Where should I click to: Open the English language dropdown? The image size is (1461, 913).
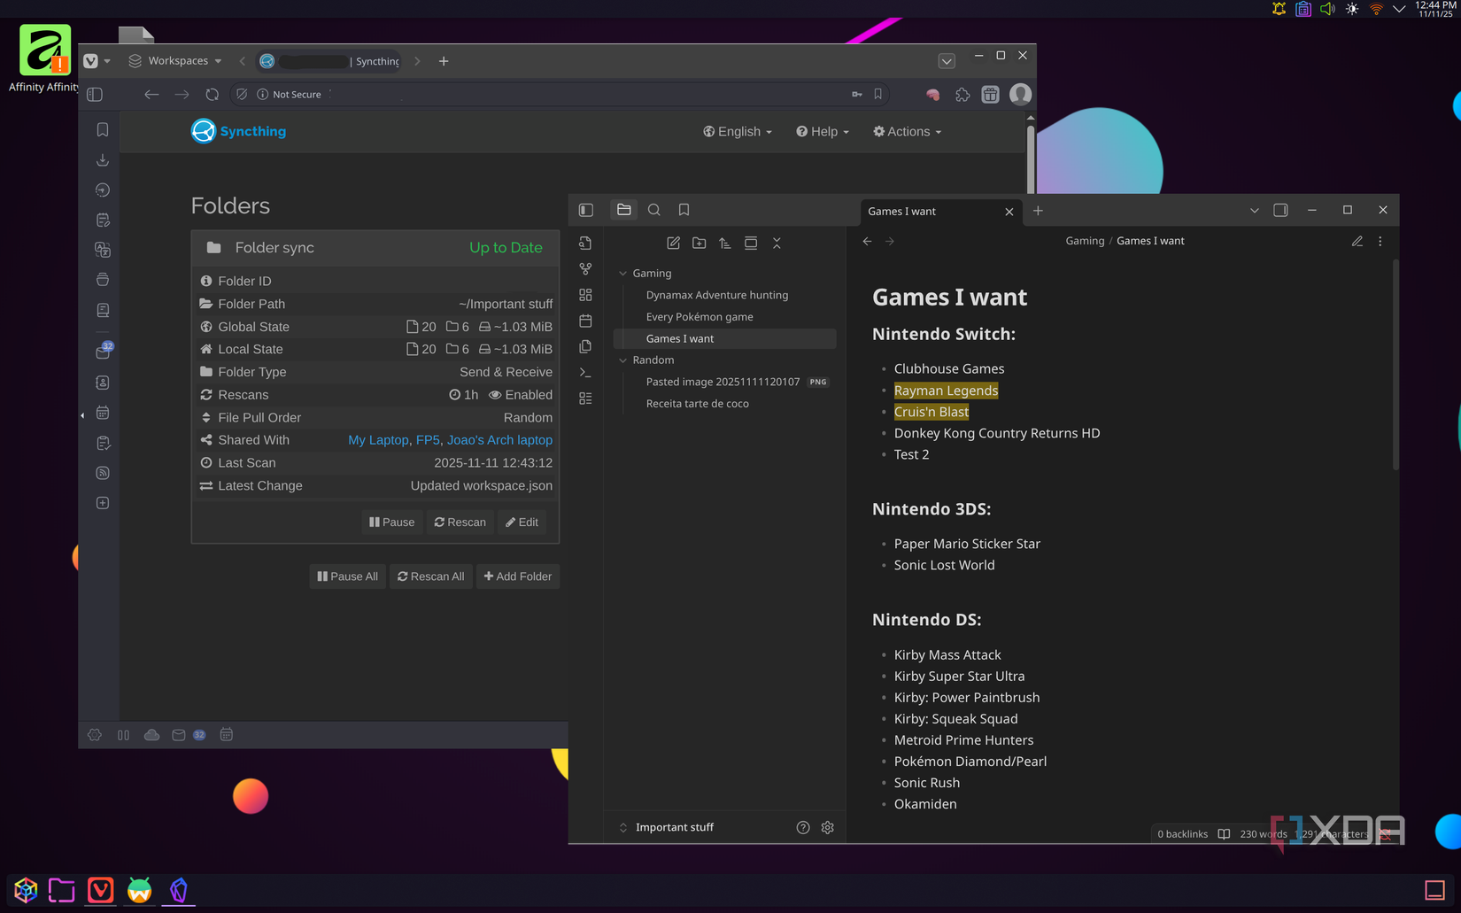pyautogui.click(x=738, y=131)
